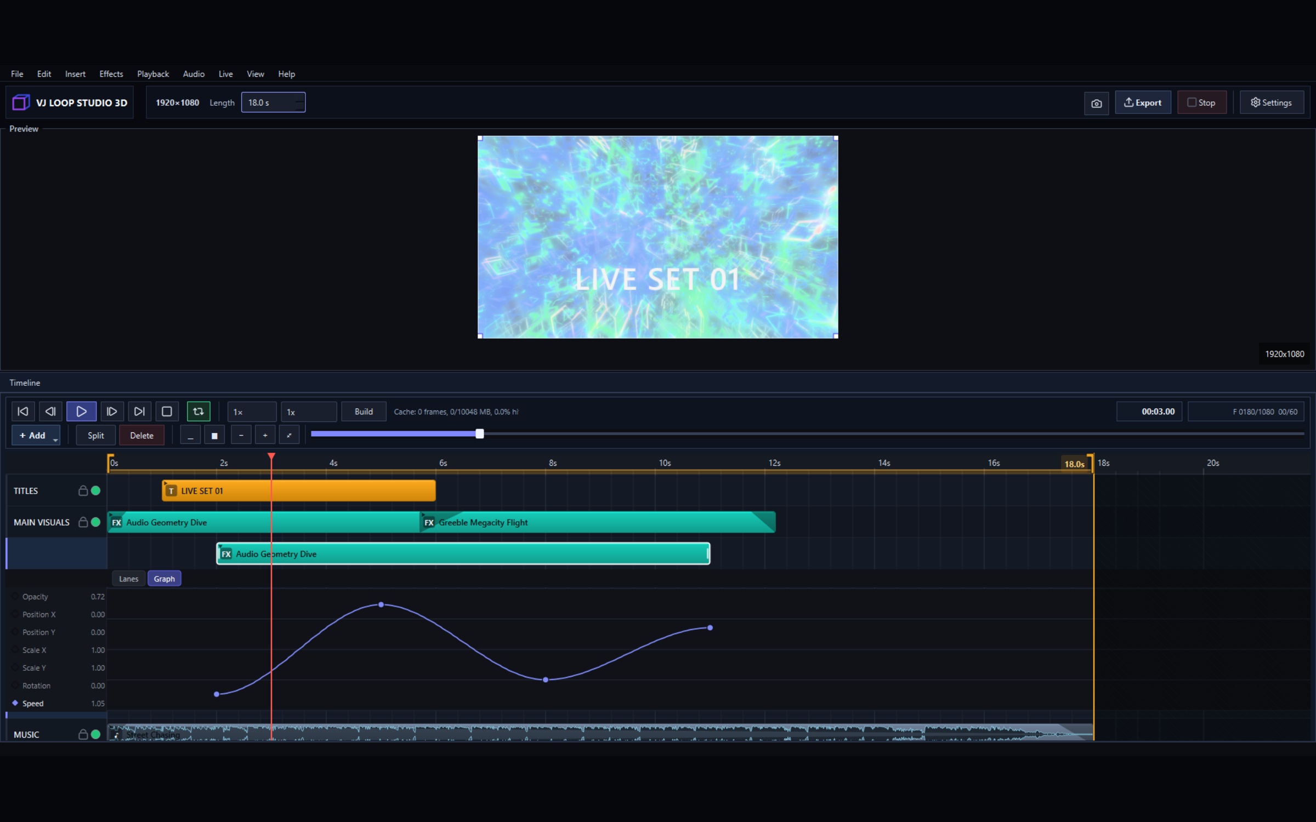The image size is (1316, 822).
Task: Zoom in timeline with plus button
Action: pyautogui.click(x=265, y=435)
